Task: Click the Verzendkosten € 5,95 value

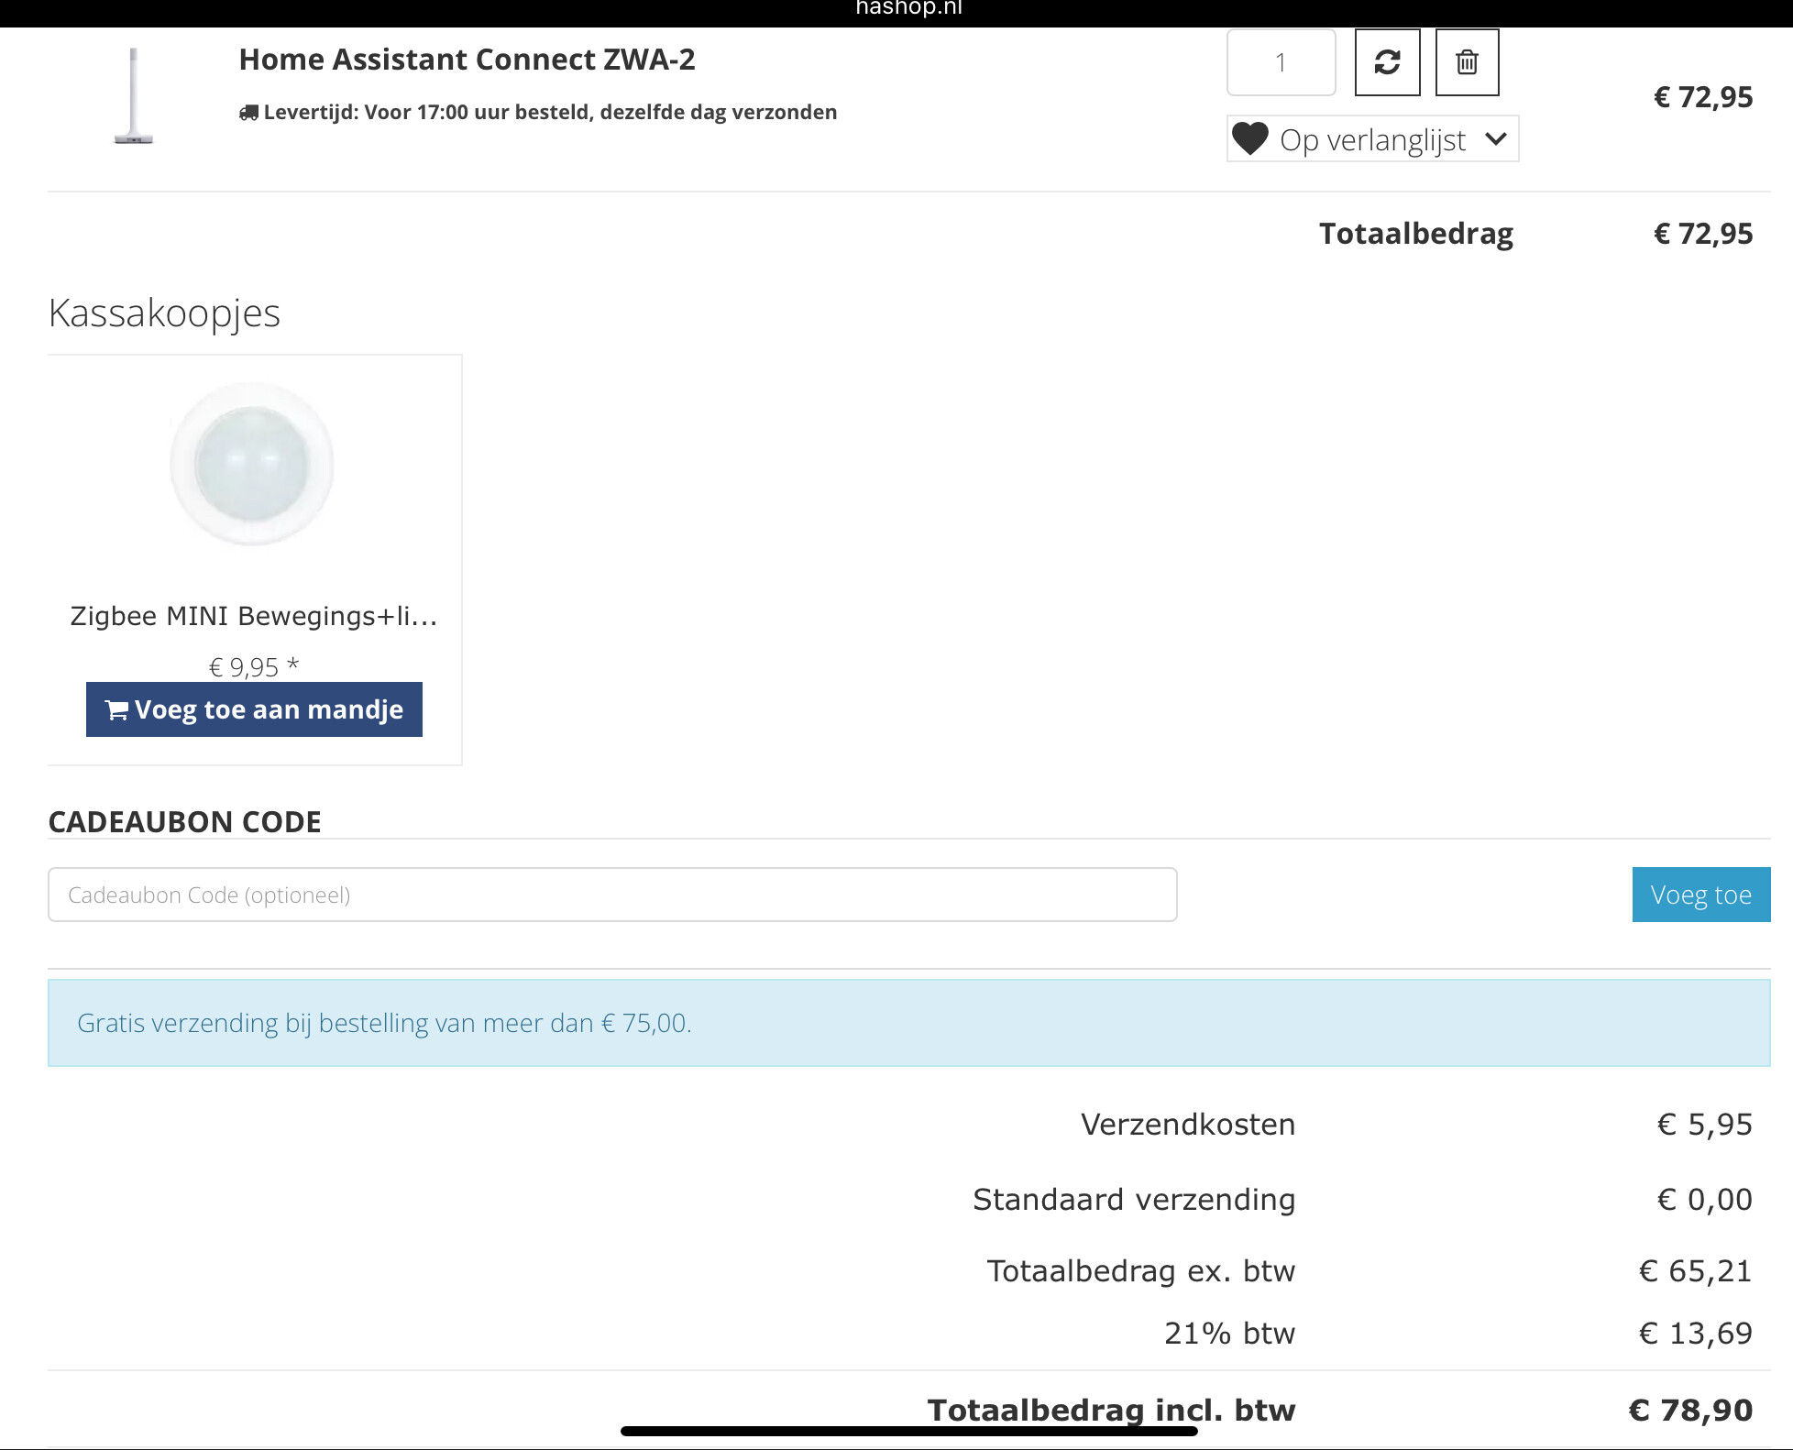Action: point(1705,1125)
